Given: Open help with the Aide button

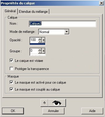Looking at the screenshot, I should (92, 111).
